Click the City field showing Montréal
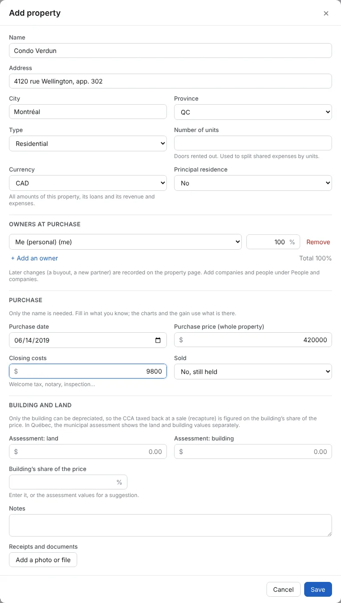The width and height of the screenshot is (341, 603). pos(88,112)
